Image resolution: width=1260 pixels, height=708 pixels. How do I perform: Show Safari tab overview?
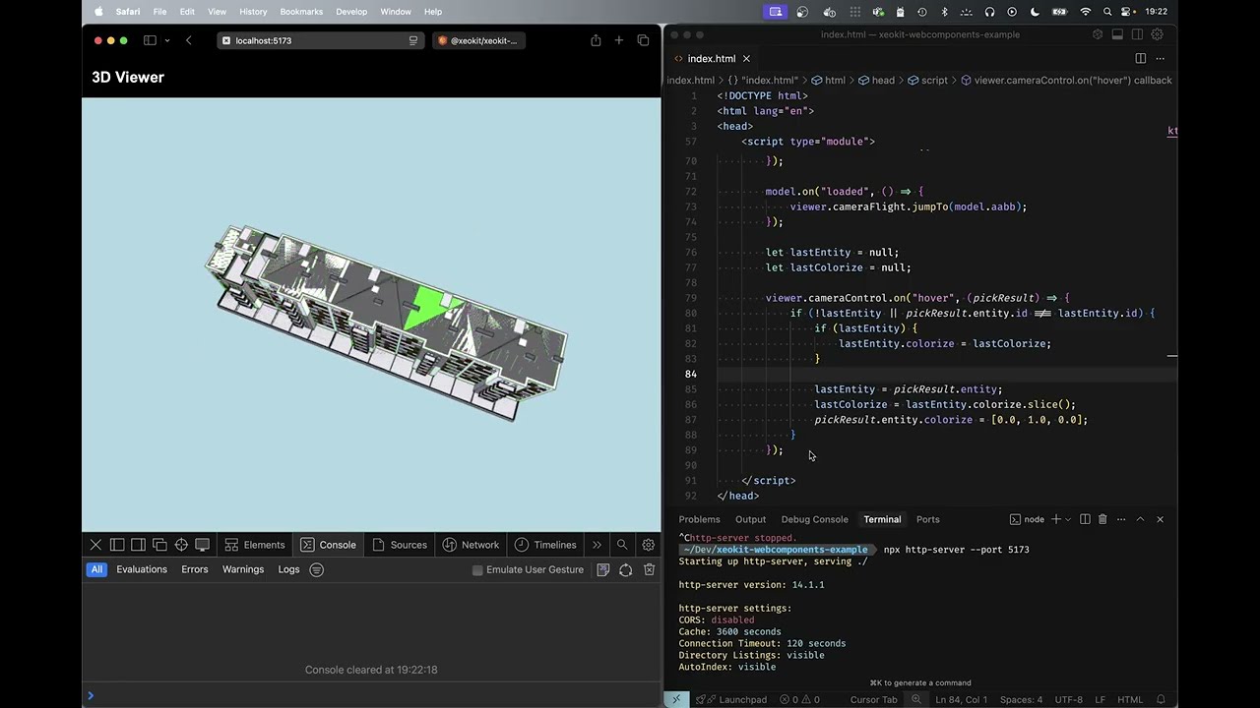click(643, 40)
